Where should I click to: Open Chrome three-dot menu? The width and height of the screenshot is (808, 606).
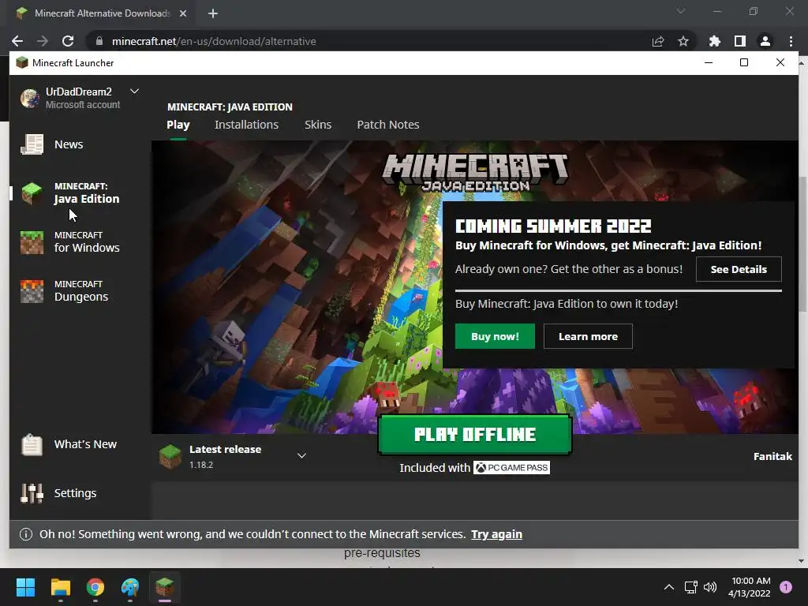791,41
